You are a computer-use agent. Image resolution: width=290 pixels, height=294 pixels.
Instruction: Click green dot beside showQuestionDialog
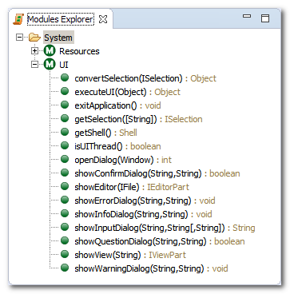click(x=65, y=240)
